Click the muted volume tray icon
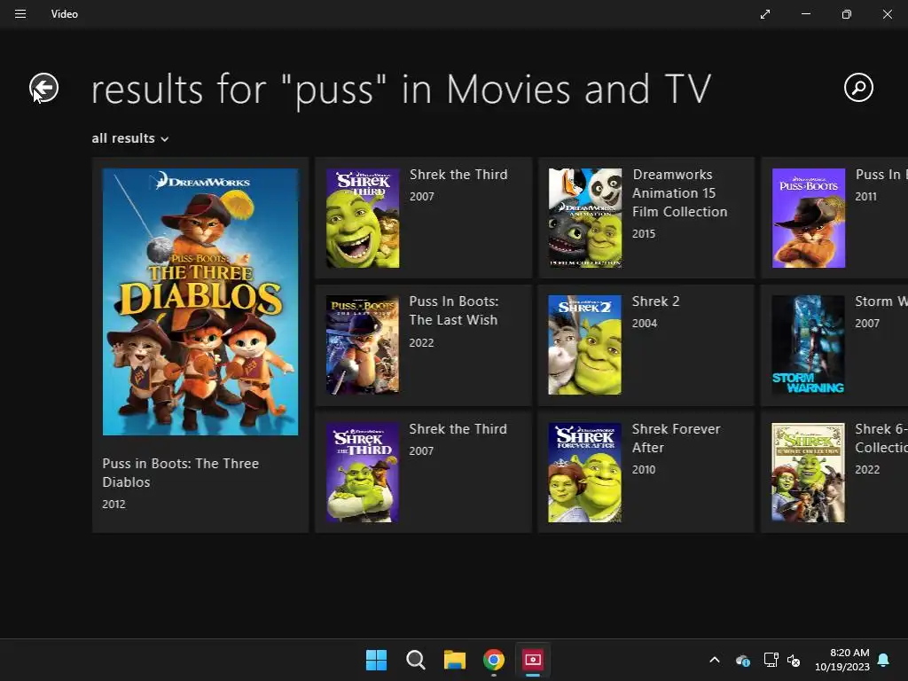Viewport: 908px width, 681px height. pyautogui.click(x=794, y=660)
